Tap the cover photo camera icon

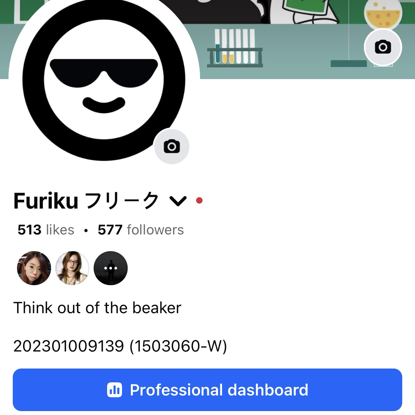[383, 47]
